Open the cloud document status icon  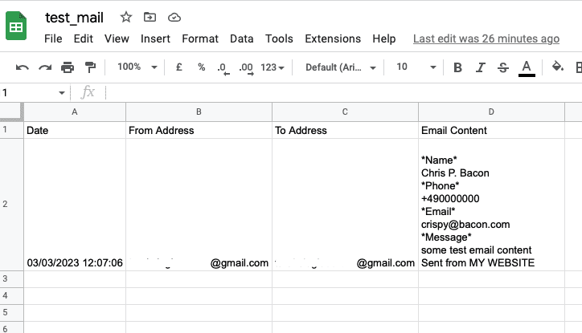[174, 17]
